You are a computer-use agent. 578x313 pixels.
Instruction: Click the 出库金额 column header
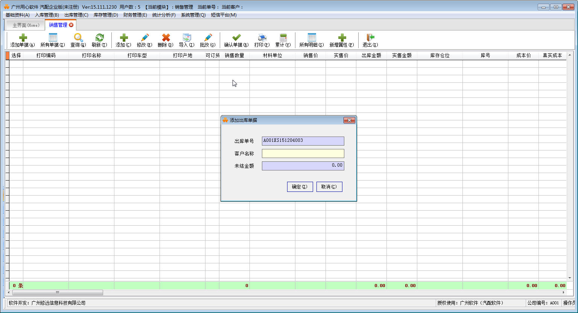tap(371, 55)
